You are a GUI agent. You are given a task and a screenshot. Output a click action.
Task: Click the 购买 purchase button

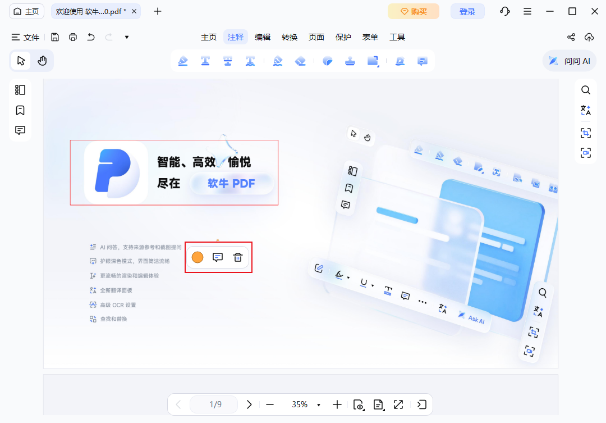click(413, 11)
